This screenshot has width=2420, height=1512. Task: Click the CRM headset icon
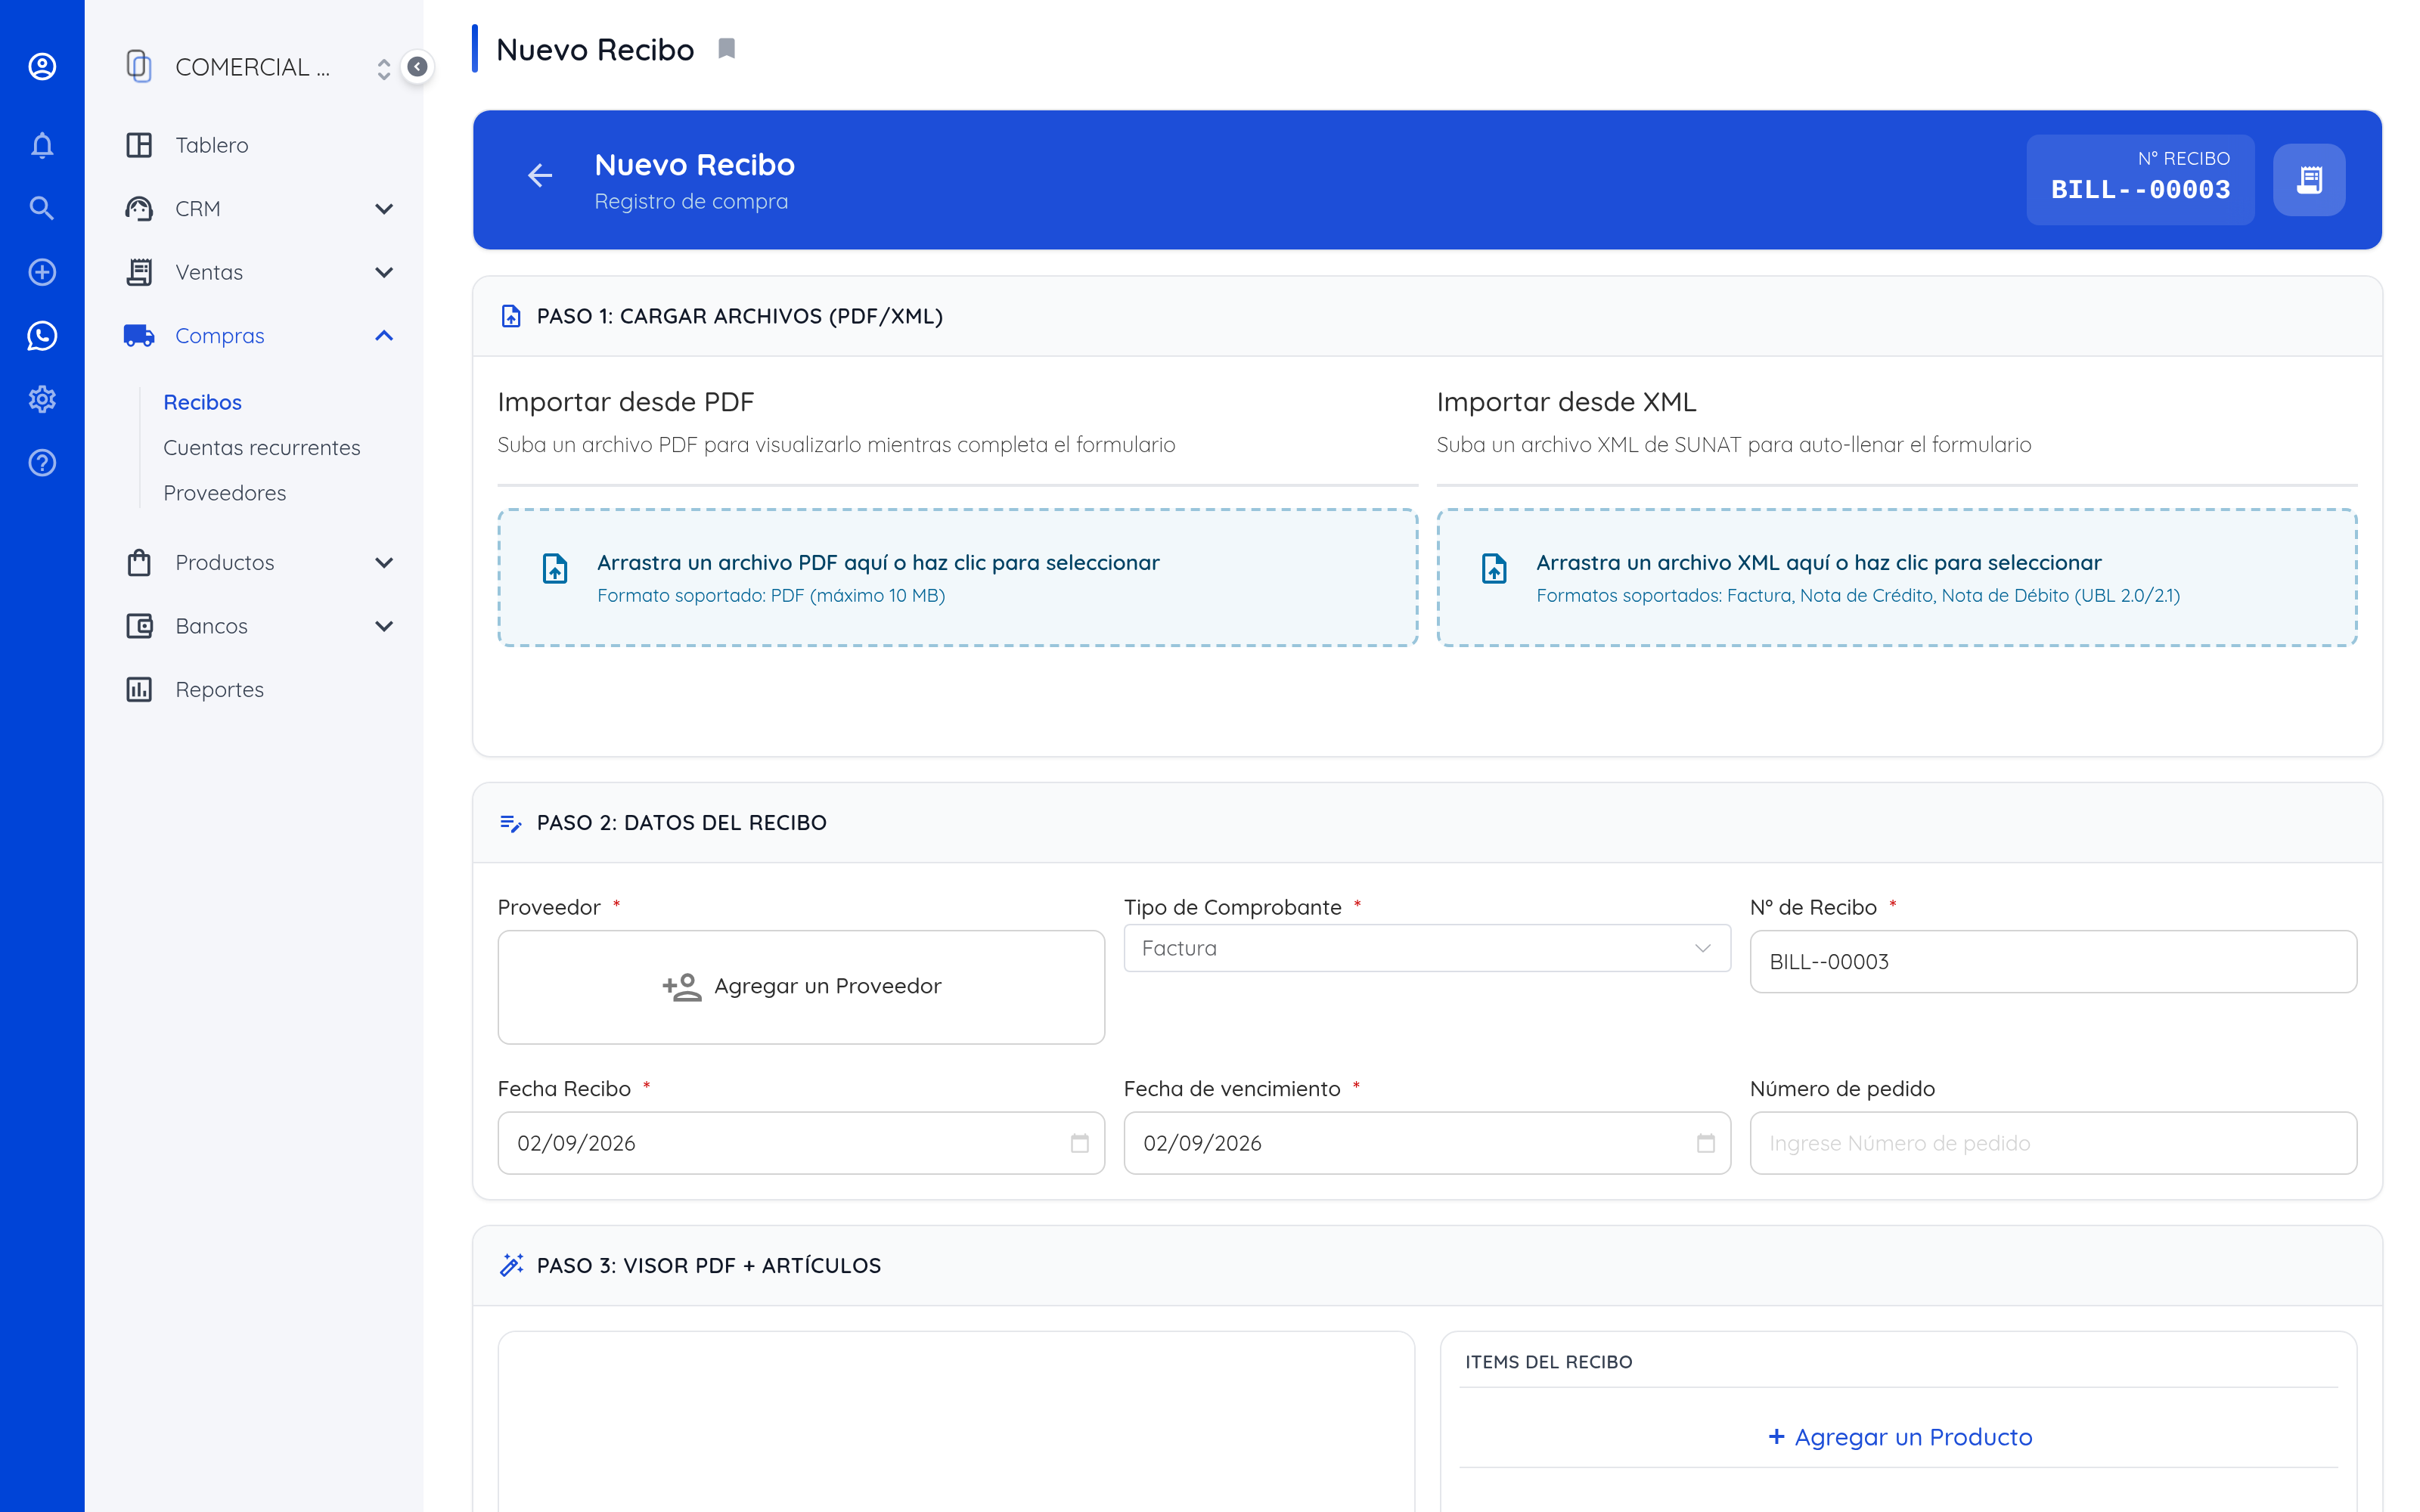click(139, 208)
